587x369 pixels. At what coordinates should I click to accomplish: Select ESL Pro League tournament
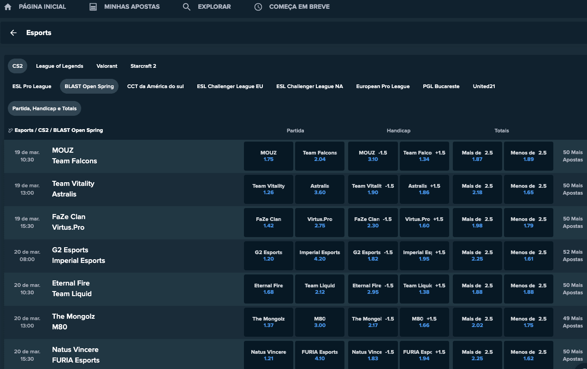pyautogui.click(x=32, y=86)
